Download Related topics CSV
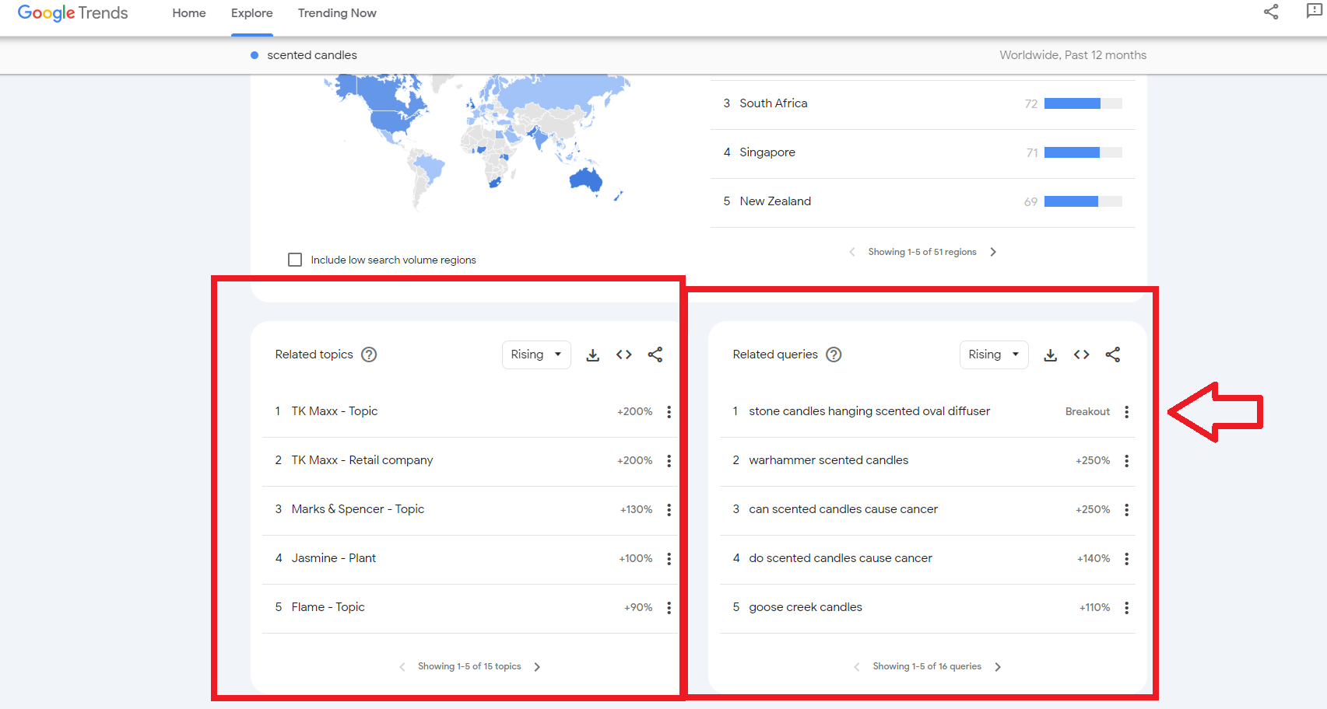Screen dimensions: 1327x709 pyautogui.click(x=593, y=354)
